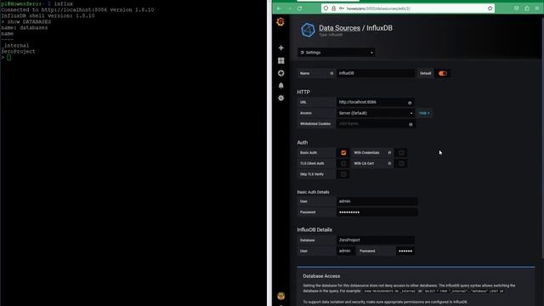This screenshot has height=306, width=544.
Task: Open the Alerting bell icon in sidebar
Action: [281, 86]
